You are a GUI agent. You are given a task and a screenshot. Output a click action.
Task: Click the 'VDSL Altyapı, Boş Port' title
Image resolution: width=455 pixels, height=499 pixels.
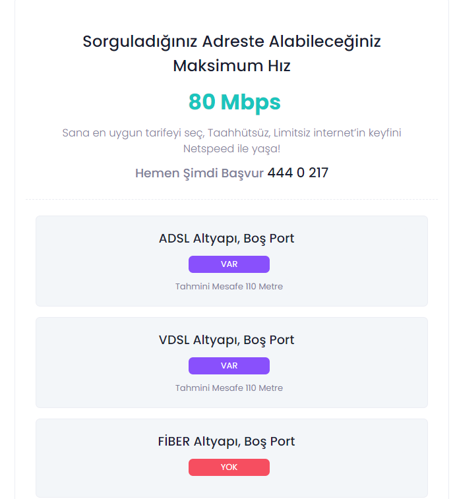click(x=226, y=340)
